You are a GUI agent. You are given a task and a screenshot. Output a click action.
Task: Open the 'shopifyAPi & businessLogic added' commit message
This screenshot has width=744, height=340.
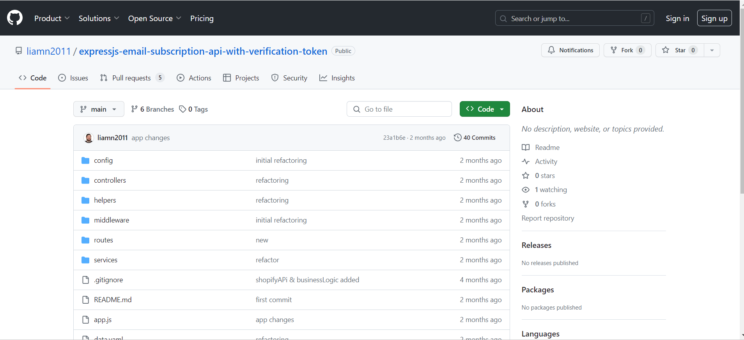(307, 280)
